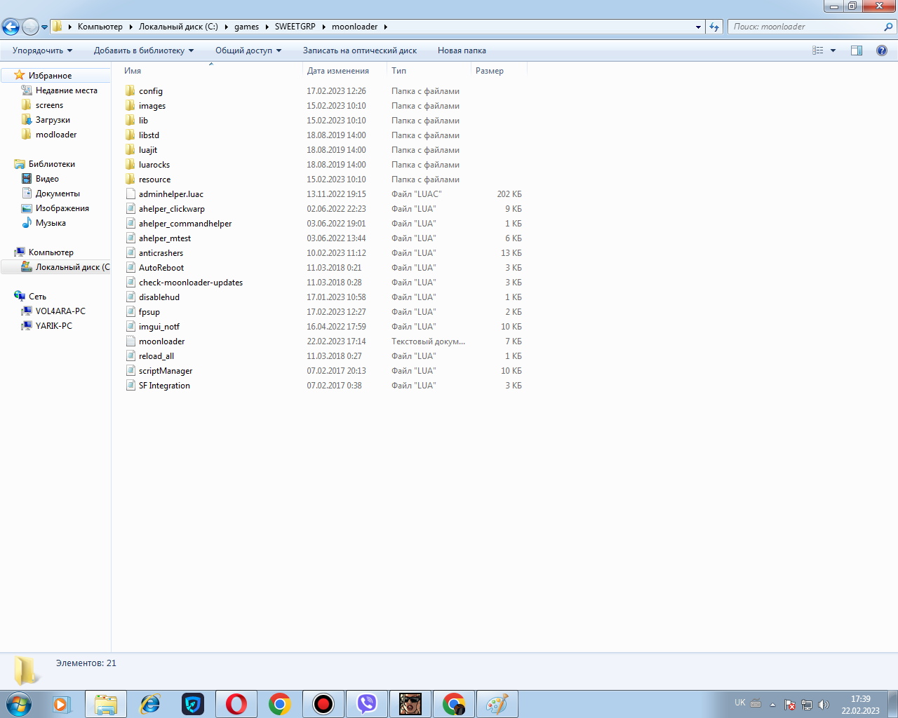Open the change view dropdown arrow
Screen dimensions: 898x718
coord(833,50)
